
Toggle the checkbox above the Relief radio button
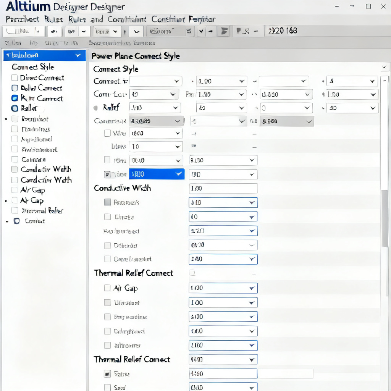point(15,98)
